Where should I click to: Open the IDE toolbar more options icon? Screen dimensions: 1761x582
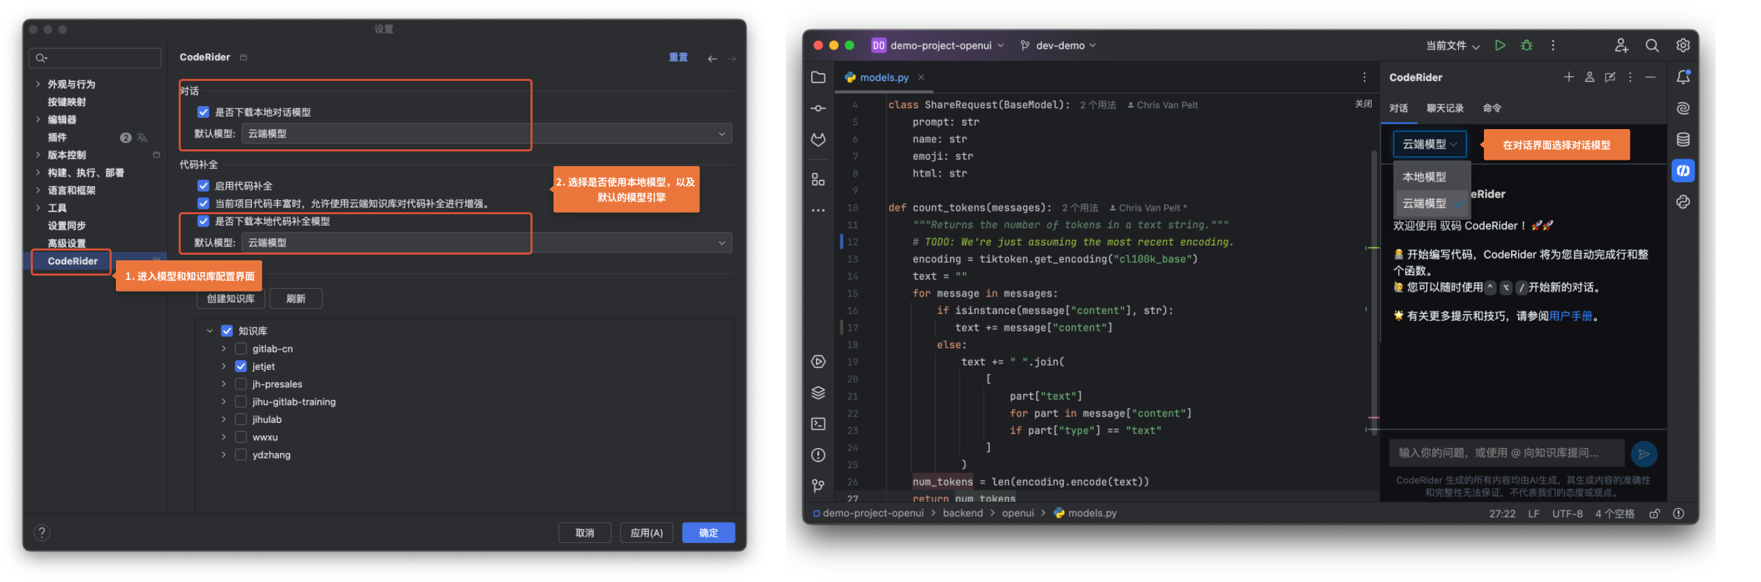click(x=1553, y=45)
